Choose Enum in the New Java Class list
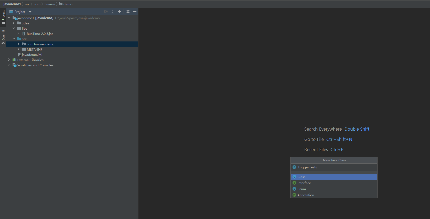This screenshot has width=430, height=219. pos(302,189)
